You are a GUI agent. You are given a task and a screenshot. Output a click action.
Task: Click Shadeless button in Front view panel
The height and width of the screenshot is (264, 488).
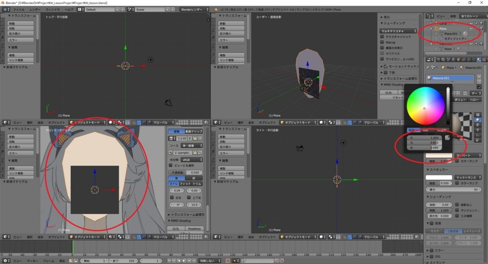click(x=194, y=229)
